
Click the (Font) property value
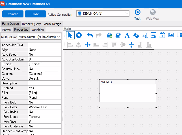(x=44, y=98)
